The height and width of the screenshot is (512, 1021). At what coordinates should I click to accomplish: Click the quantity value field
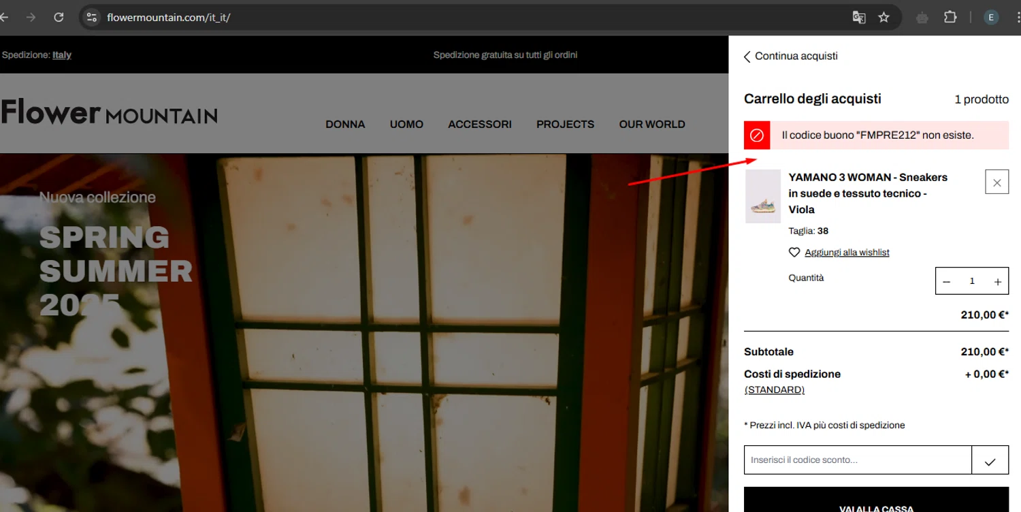tap(972, 281)
